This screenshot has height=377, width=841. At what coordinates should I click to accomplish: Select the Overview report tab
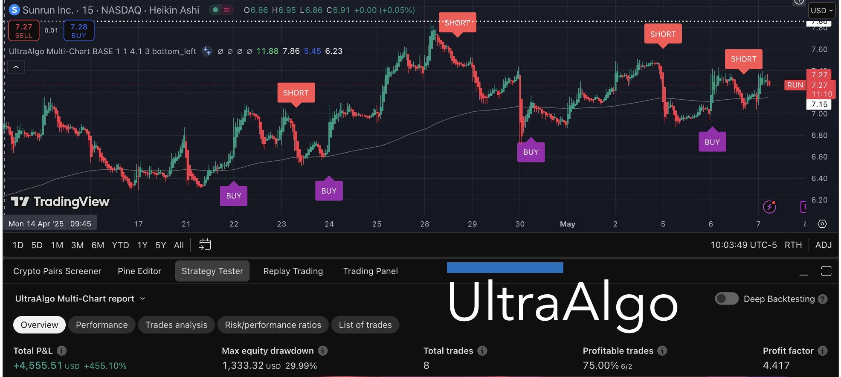coord(39,325)
